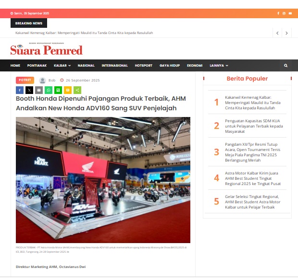Expand the LAINNYA dropdown menu
The height and width of the screenshot is (280, 298).
pyautogui.click(x=219, y=66)
